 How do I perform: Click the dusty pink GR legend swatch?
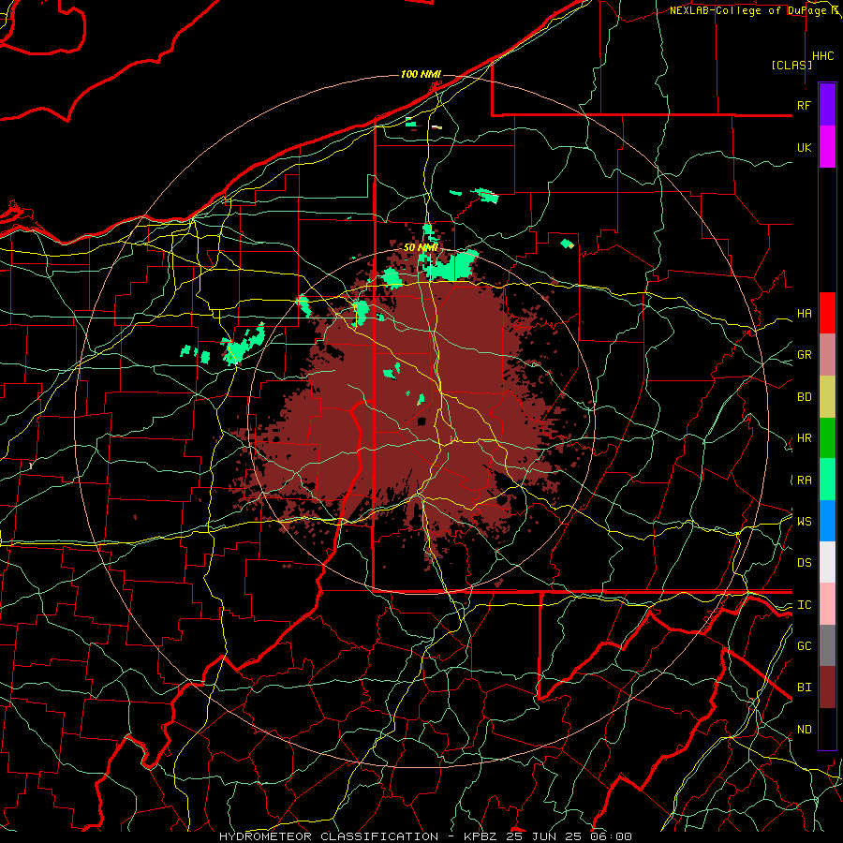[827, 355]
